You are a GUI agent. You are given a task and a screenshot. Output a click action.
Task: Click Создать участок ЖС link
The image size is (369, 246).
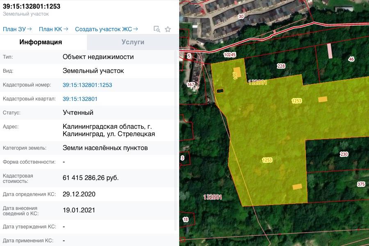click(106, 29)
